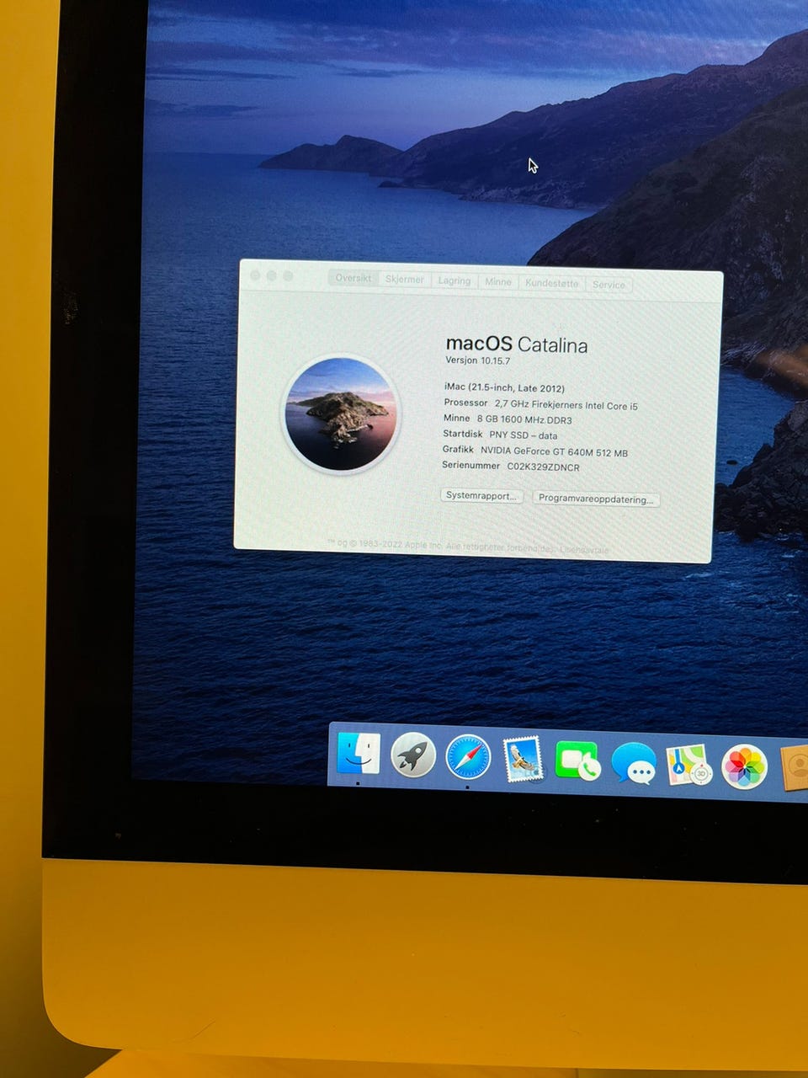
Task: Click the 2,7 GHz Firekjerners Intel Core i5 value
Action: [566, 405]
